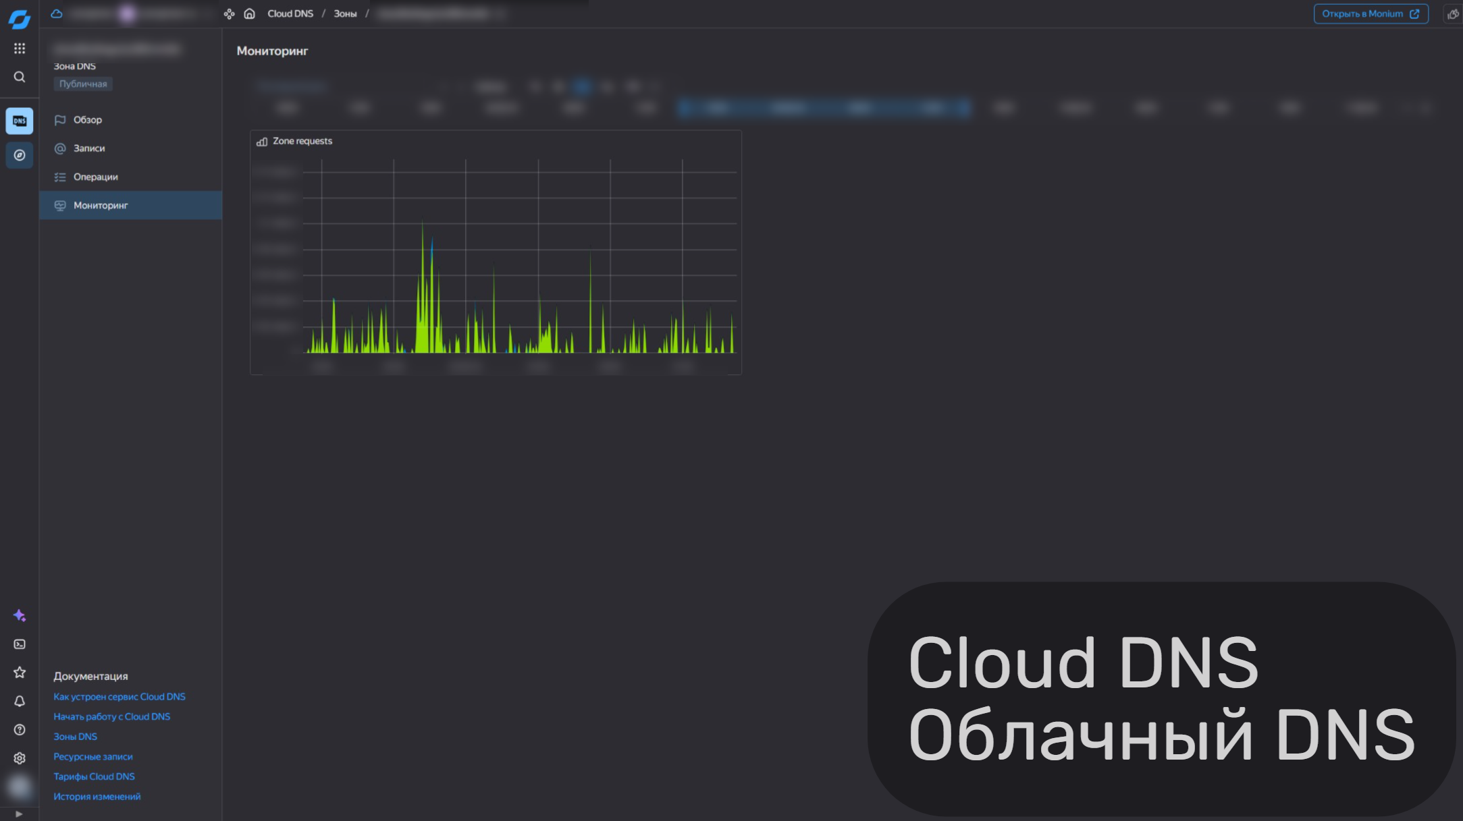Open notifications bell icon

click(20, 701)
